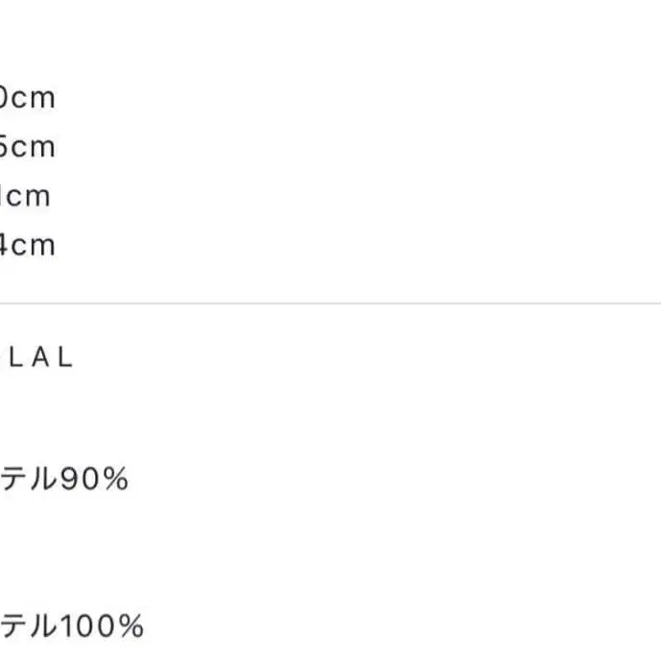Click the "テル90%" composition text
Image resolution: width=661 pixels, height=661 pixels.
[x=63, y=479]
